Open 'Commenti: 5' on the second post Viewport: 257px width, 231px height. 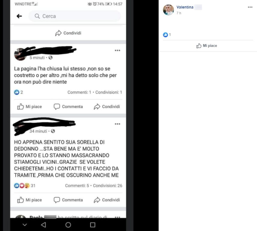click(77, 186)
